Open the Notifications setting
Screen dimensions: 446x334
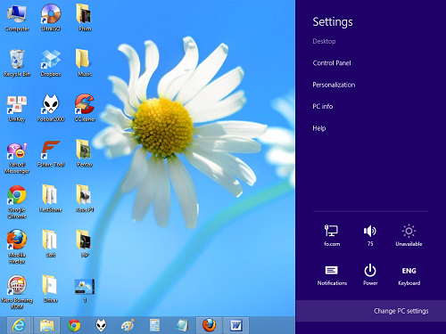click(x=332, y=274)
